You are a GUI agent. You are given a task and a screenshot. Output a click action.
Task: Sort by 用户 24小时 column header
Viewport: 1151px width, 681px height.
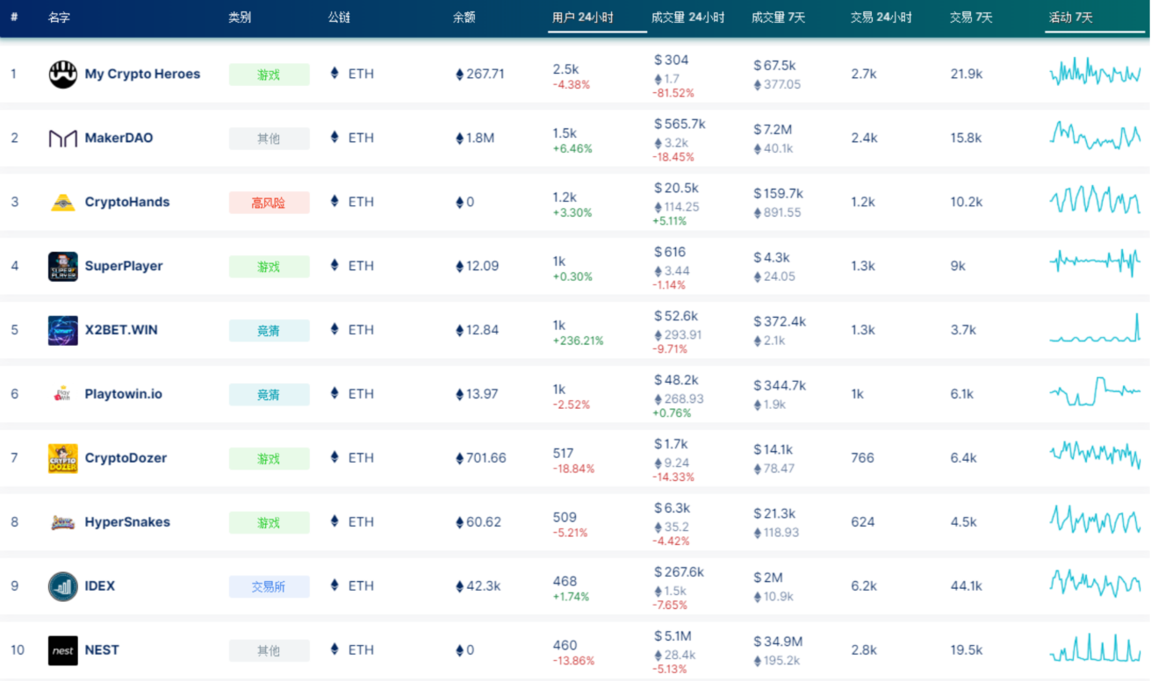[583, 18]
